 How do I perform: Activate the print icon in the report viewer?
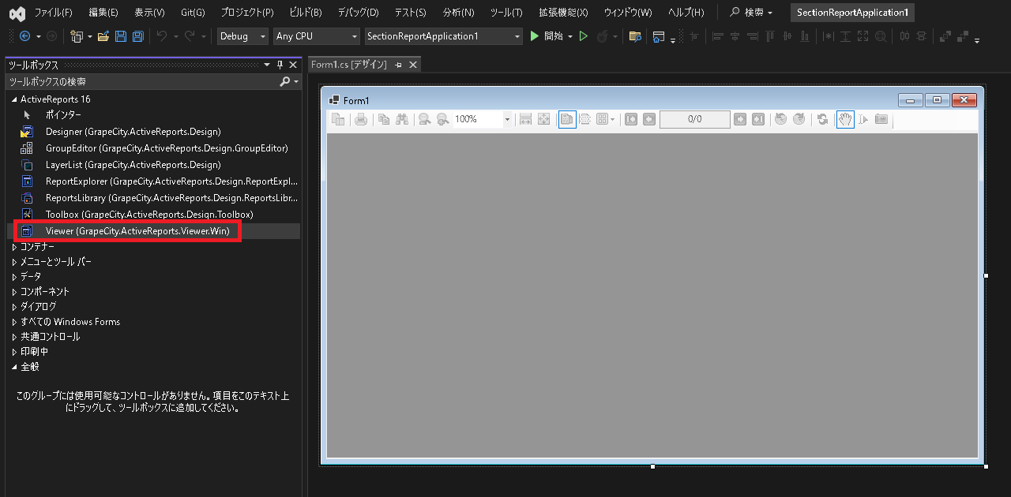pos(360,119)
